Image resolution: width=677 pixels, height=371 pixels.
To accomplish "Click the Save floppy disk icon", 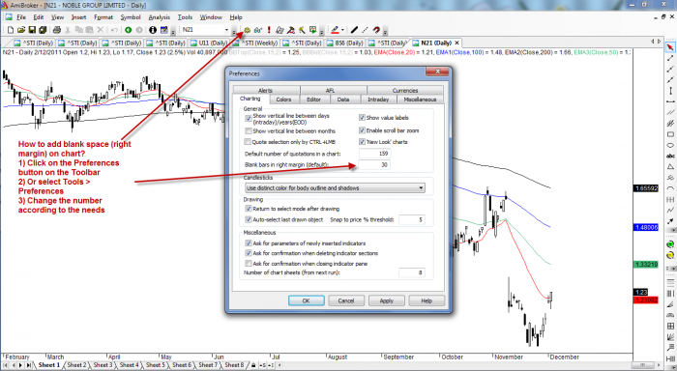I will [32, 30].
